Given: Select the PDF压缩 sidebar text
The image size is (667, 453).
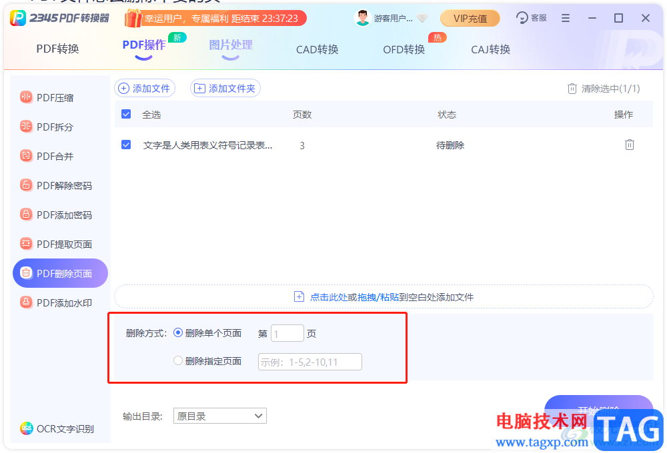Looking at the screenshot, I should [55, 98].
